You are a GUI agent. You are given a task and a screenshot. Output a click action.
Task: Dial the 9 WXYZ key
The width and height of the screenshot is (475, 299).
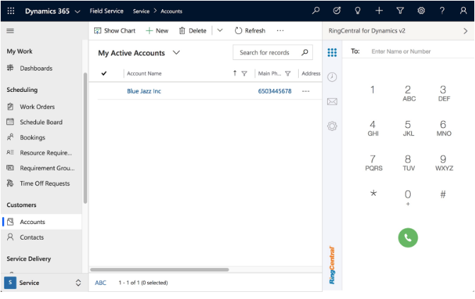(443, 163)
